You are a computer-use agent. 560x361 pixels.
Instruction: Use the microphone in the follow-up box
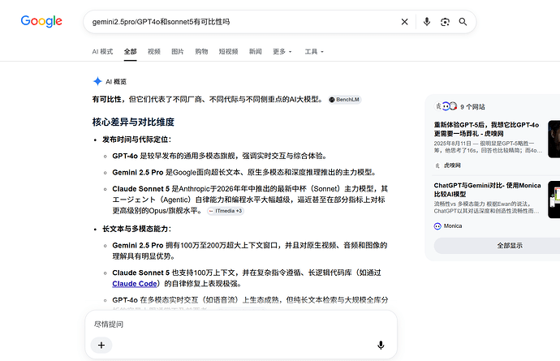tap(381, 346)
